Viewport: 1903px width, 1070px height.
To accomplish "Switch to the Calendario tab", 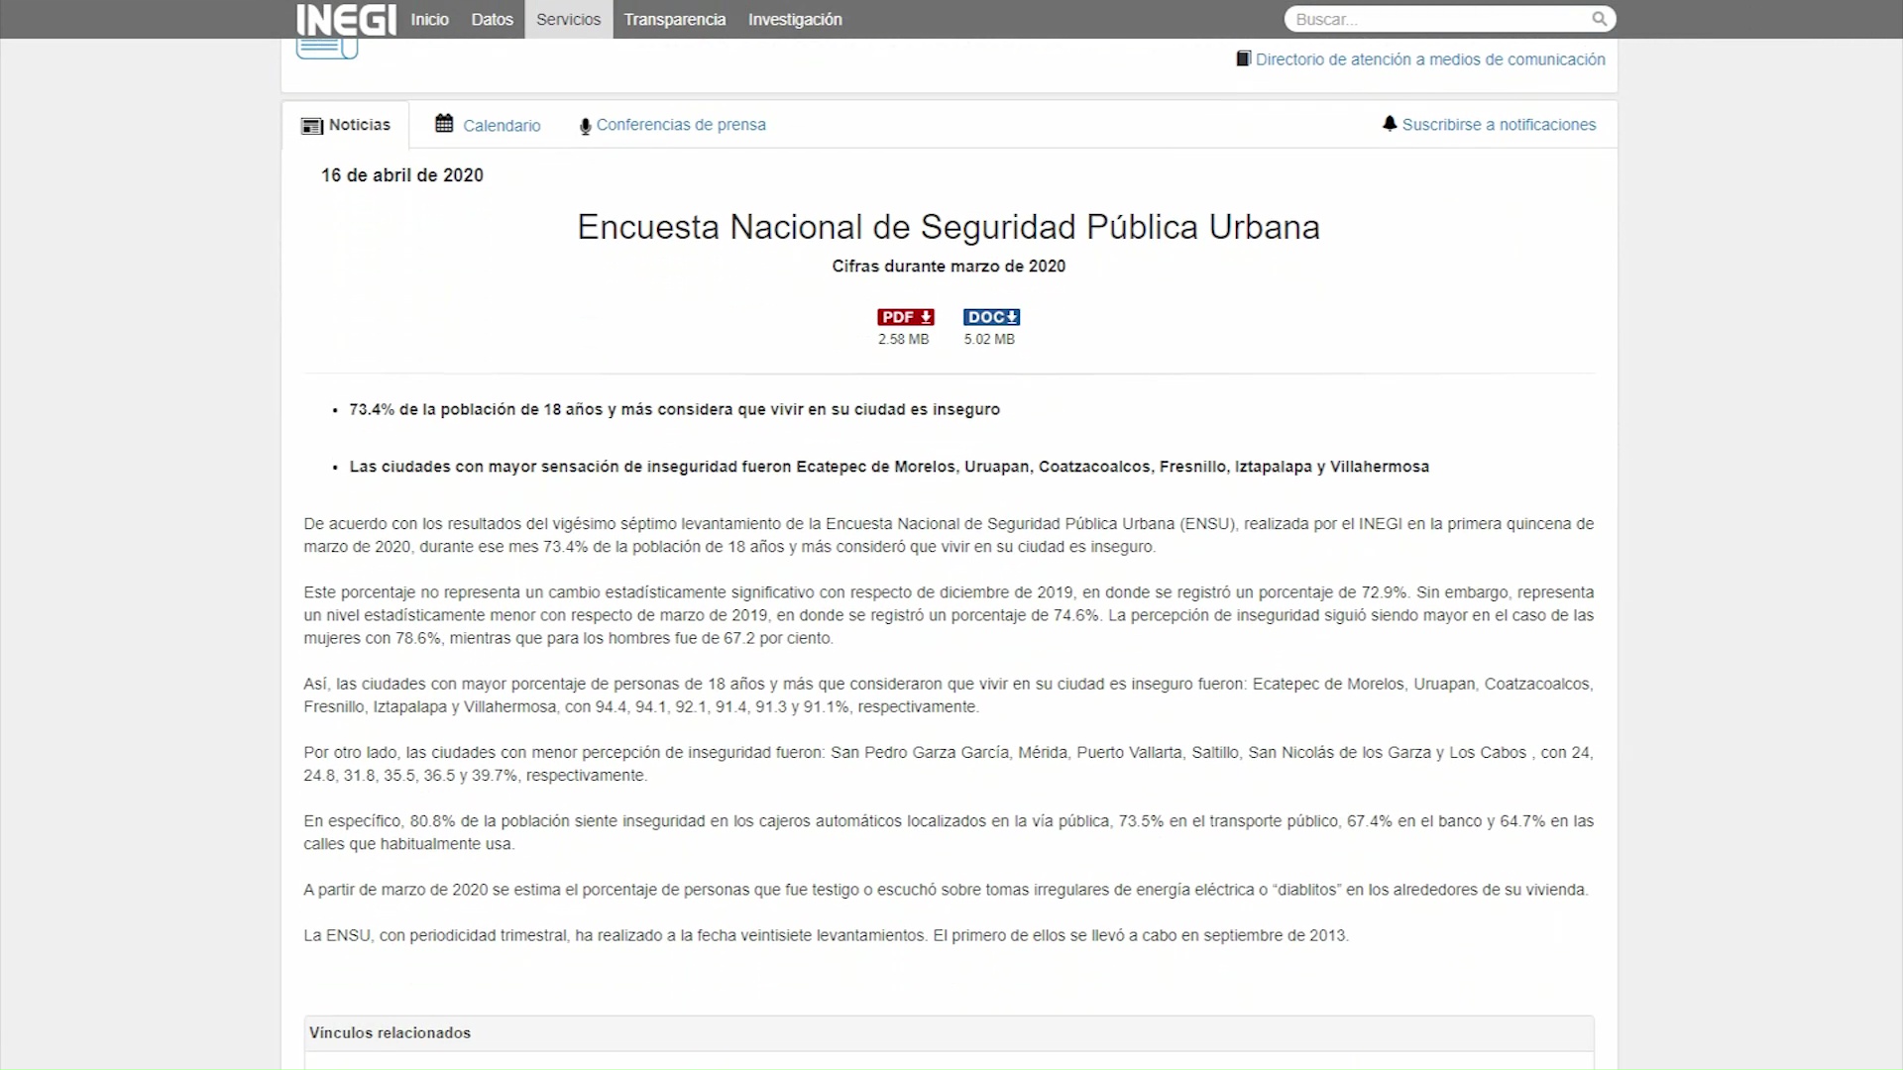I will coord(488,125).
